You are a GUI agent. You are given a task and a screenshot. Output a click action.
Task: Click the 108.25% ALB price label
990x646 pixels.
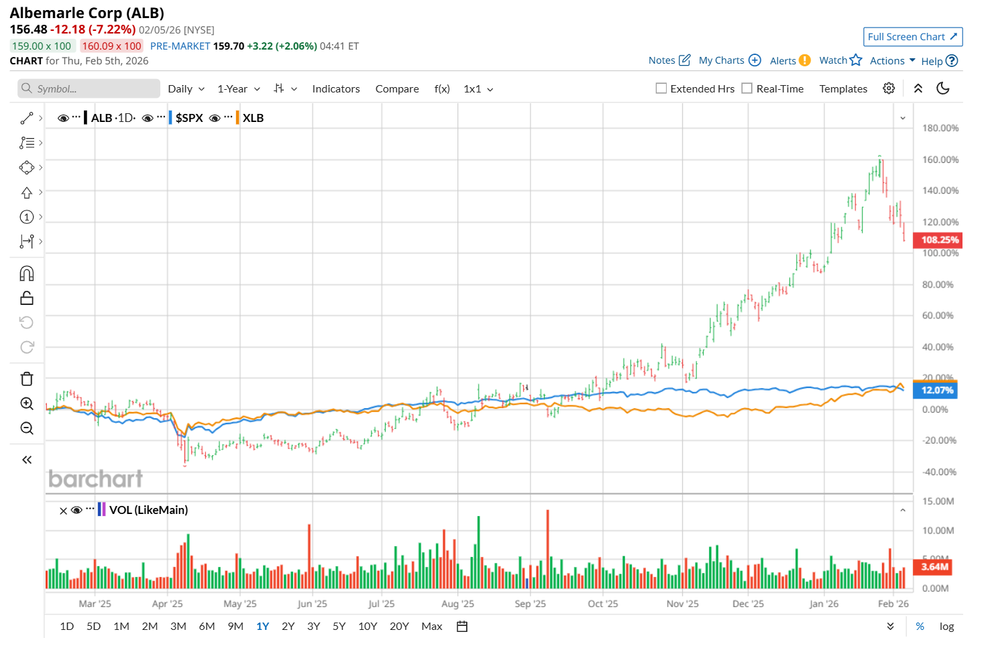click(x=938, y=240)
